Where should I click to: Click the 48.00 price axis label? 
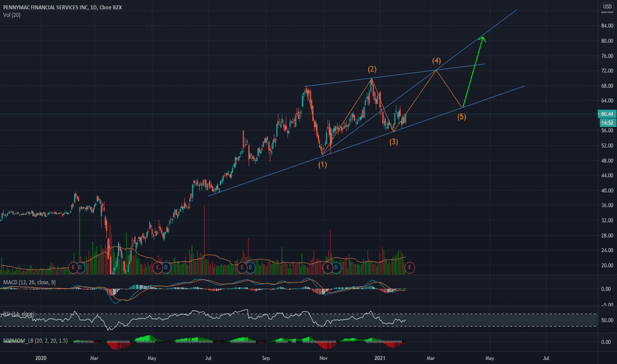point(607,161)
